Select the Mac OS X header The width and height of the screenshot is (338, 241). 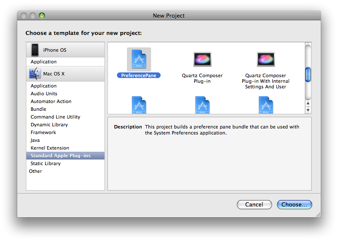65,74
